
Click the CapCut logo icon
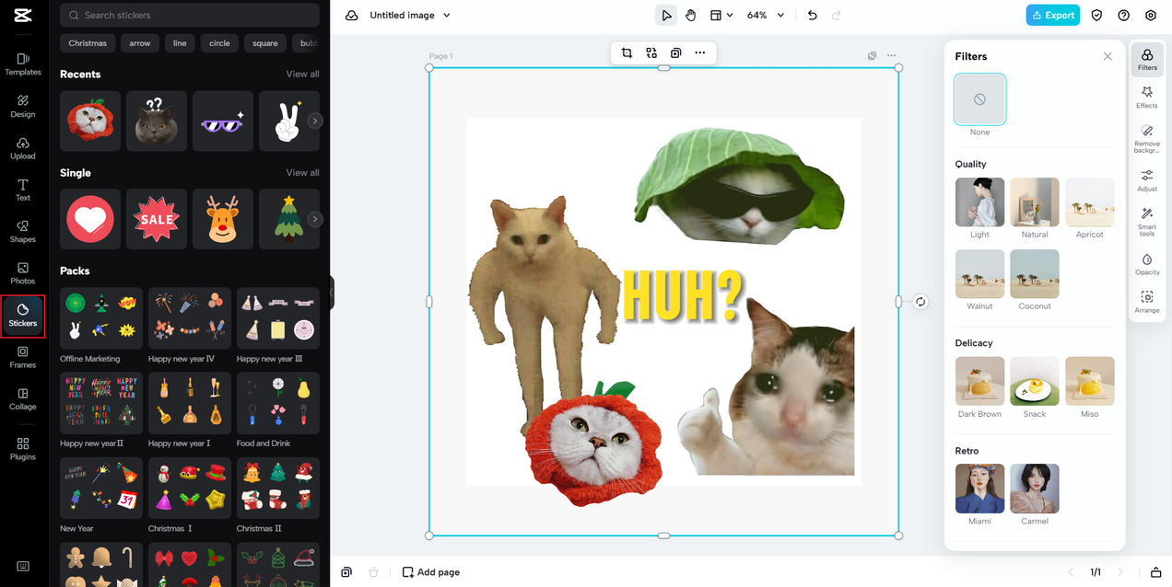coord(23,15)
